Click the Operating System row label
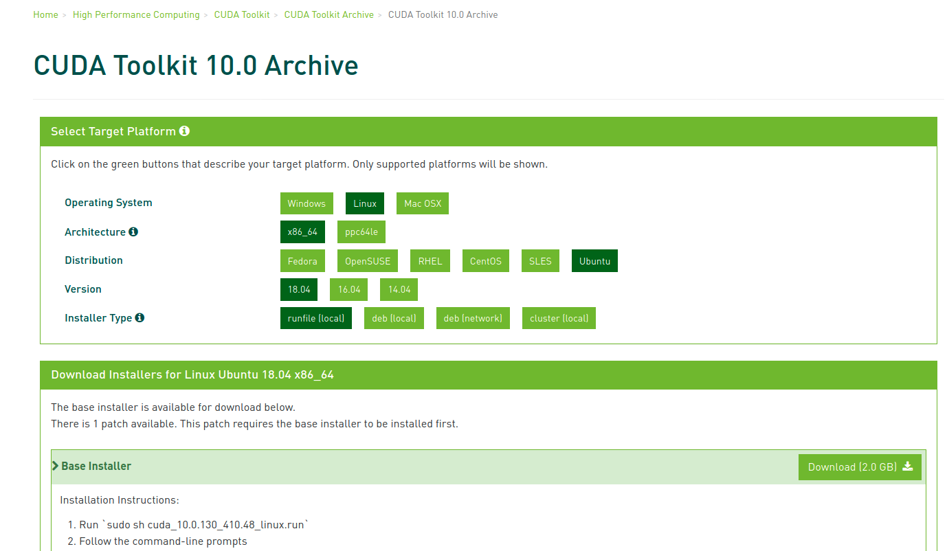The height and width of the screenshot is (551, 947). pyautogui.click(x=109, y=203)
